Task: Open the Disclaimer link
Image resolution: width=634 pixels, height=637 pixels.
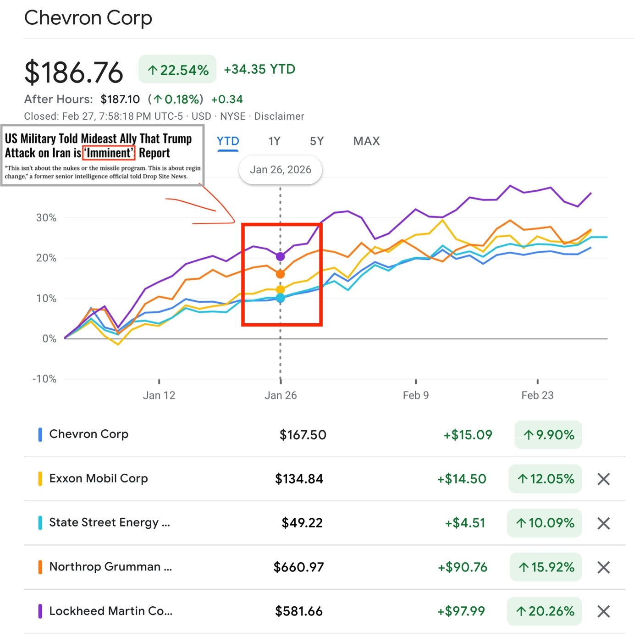Action: 279,116
